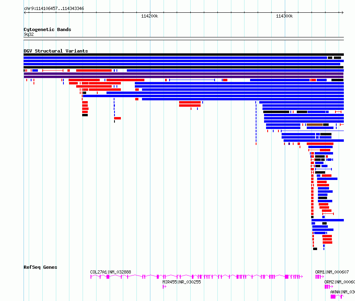The image size is (355, 301).
Task: Open the MIR455|NR_030255 gene label
Action: click(181, 282)
